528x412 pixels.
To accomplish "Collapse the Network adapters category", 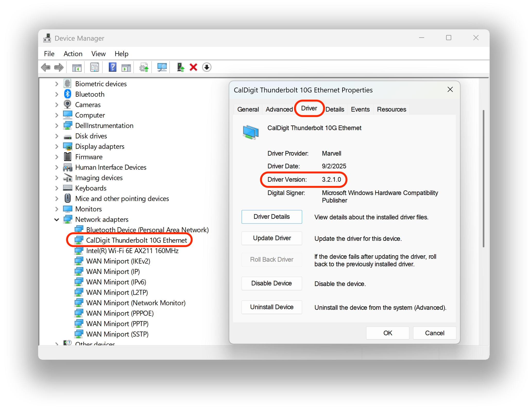I will [57, 220].
